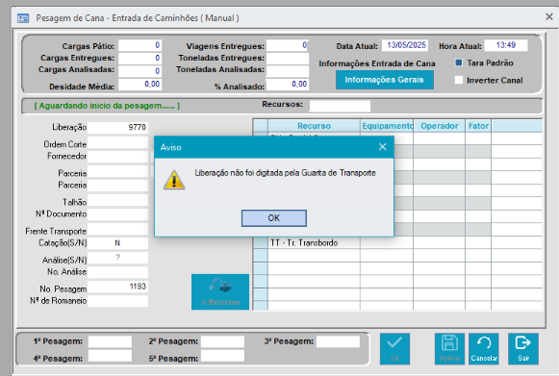Image resolution: width=559 pixels, height=376 pixels.
Task: Enable the Inverter Canal checkbox
Action: click(459, 80)
